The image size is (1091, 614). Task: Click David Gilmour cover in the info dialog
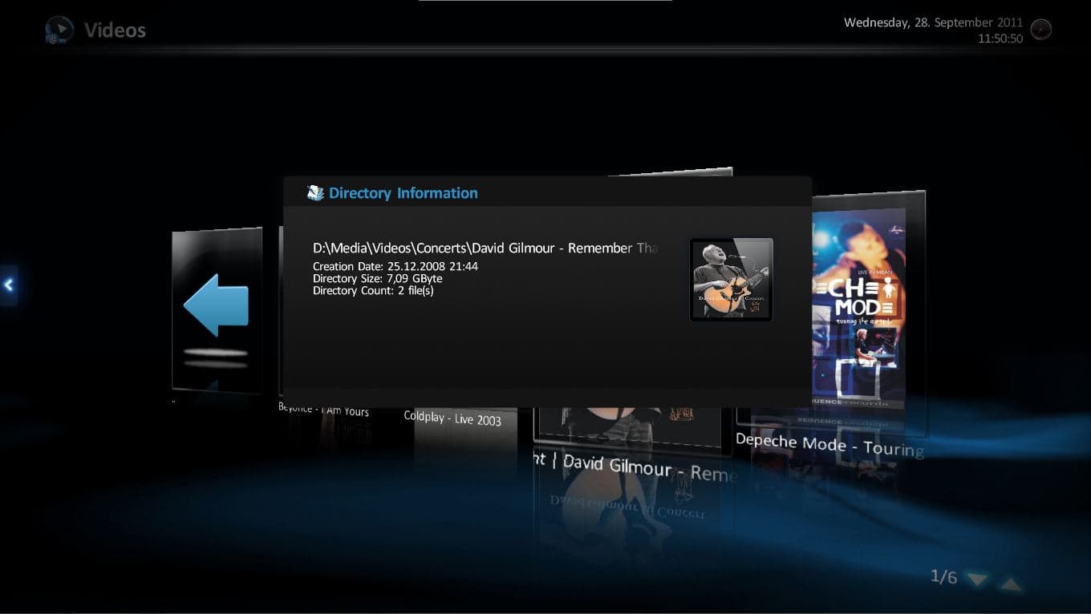(731, 280)
